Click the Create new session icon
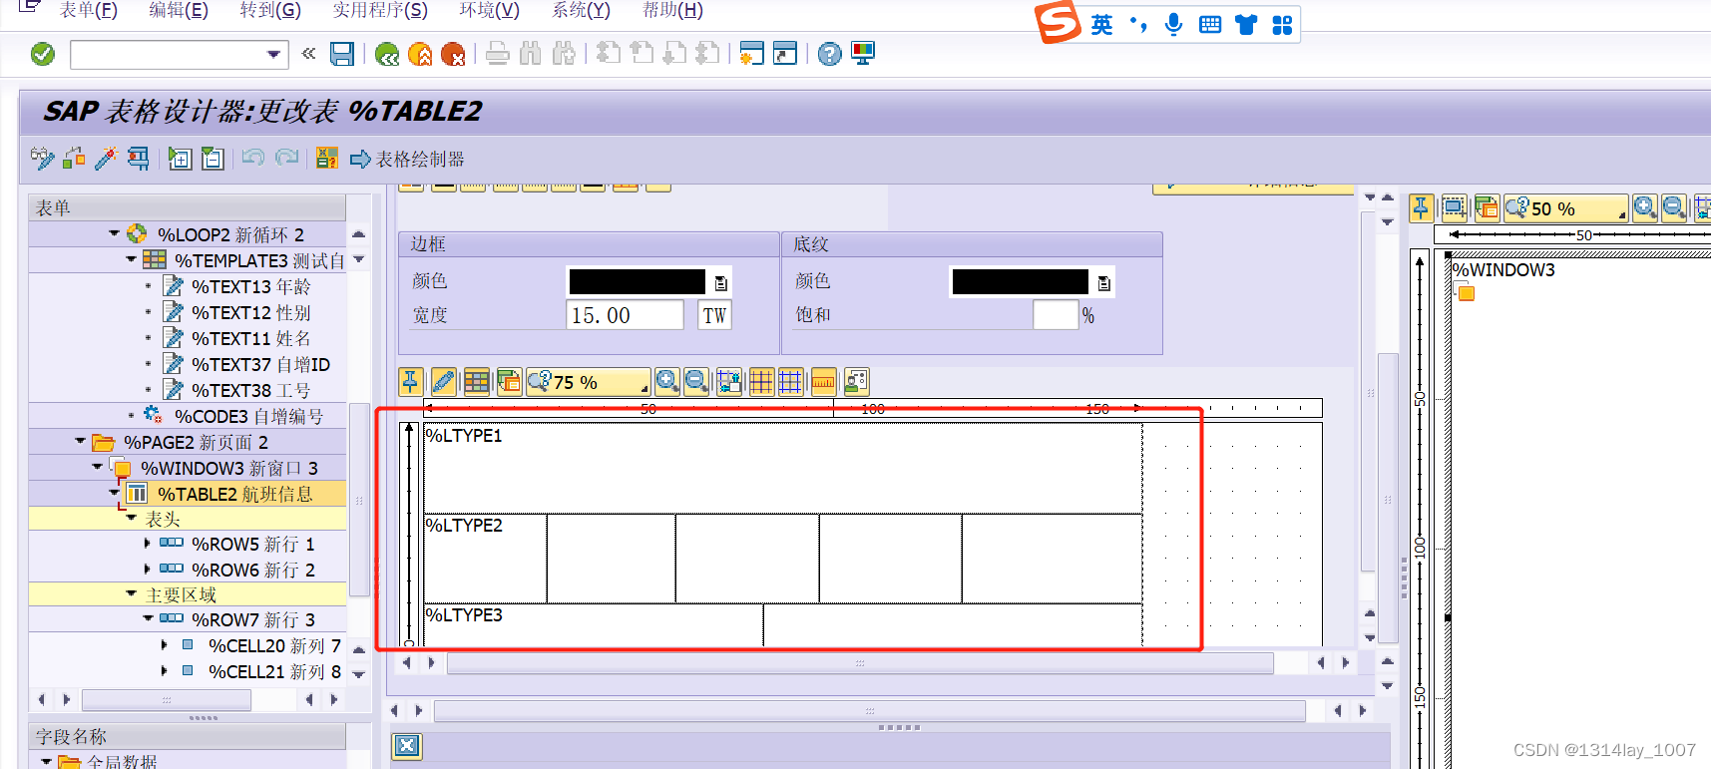Screen dimensions: 1711x769 click(752, 54)
